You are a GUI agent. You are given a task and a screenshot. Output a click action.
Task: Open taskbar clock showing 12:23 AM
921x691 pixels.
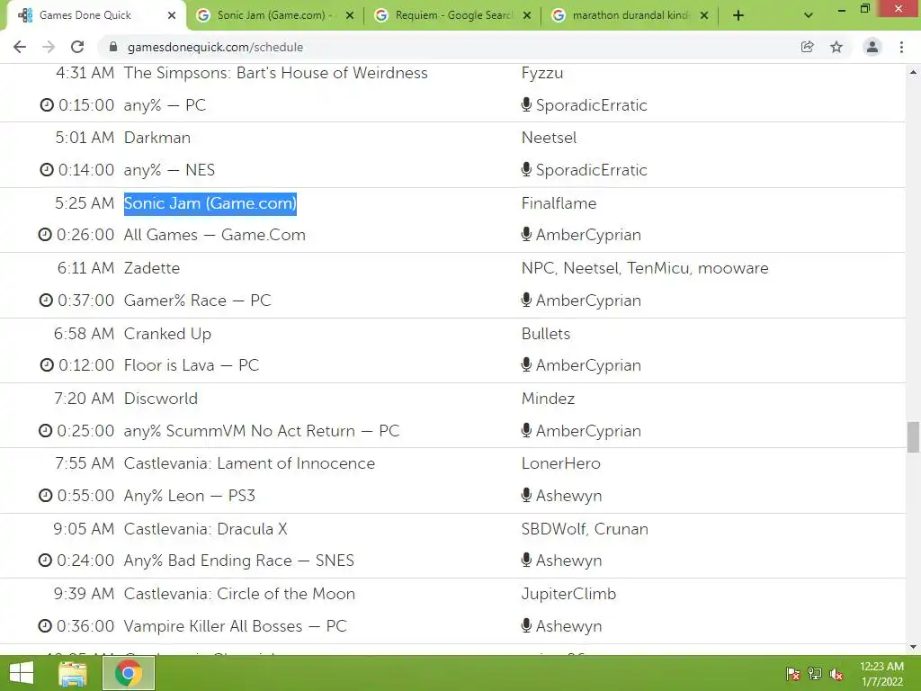(x=881, y=673)
